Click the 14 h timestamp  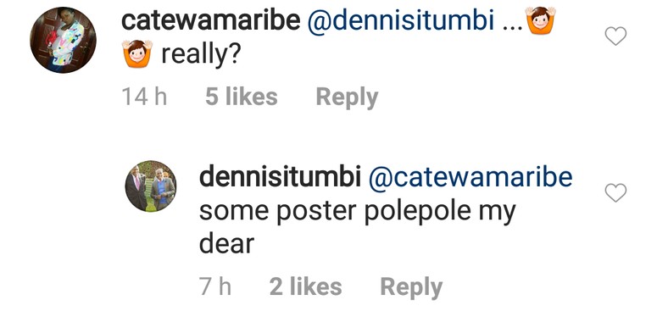coord(144,97)
